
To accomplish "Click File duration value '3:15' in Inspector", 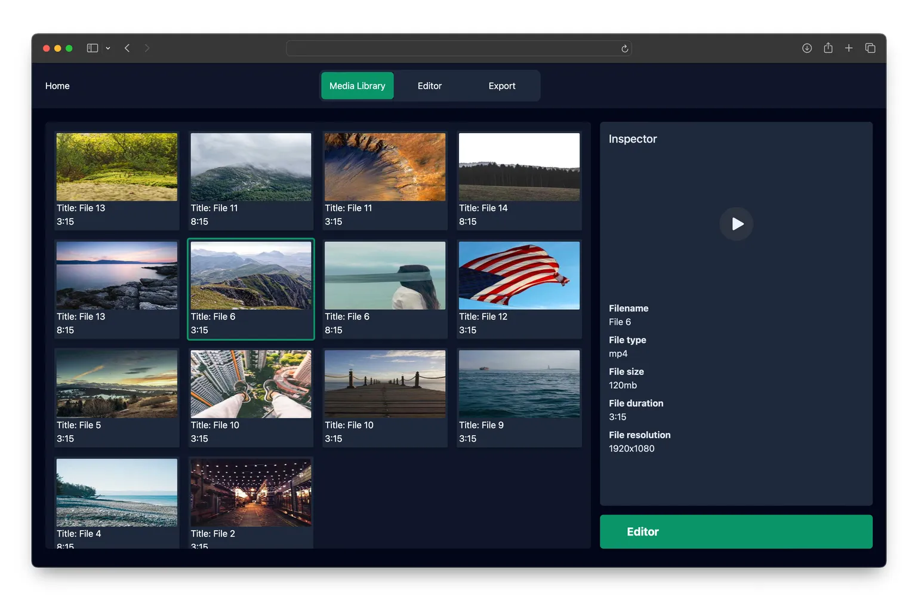I will (x=618, y=417).
